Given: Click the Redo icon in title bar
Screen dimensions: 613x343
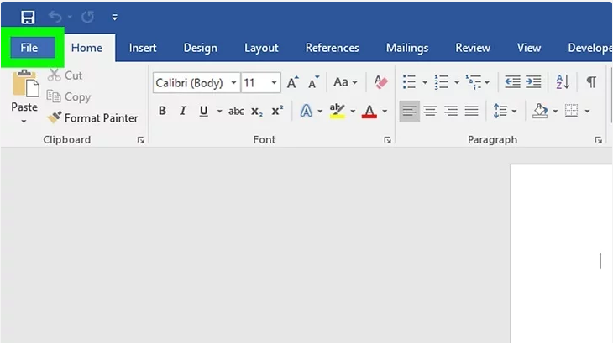Looking at the screenshot, I should (87, 17).
